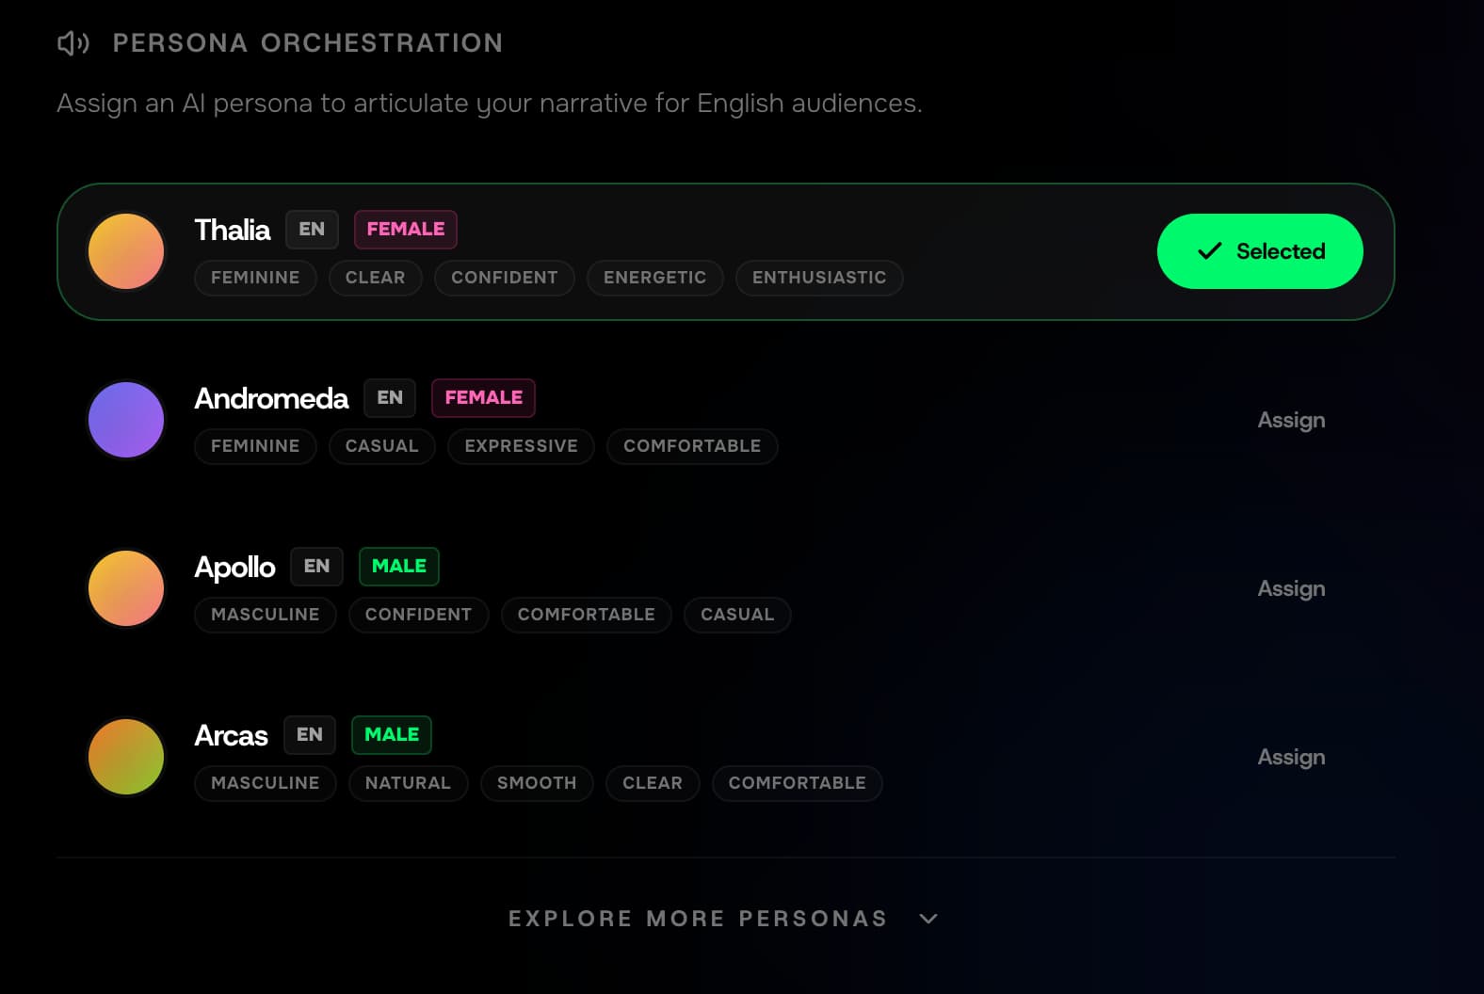Expand the Explore More Personas chevron
The image size is (1484, 994).
(x=928, y=918)
